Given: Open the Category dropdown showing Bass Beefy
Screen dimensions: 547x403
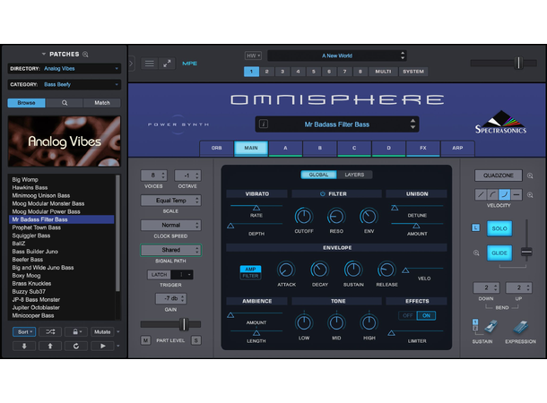Looking at the screenshot, I should click(x=79, y=84).
